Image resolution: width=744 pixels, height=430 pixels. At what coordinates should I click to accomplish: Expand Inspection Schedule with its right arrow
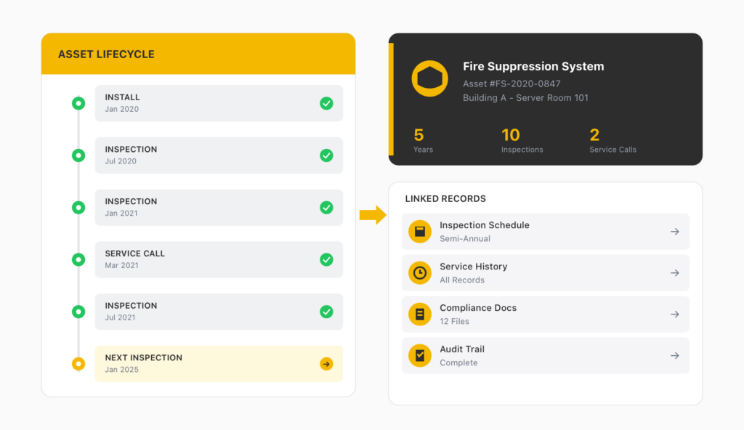(674, 232)
